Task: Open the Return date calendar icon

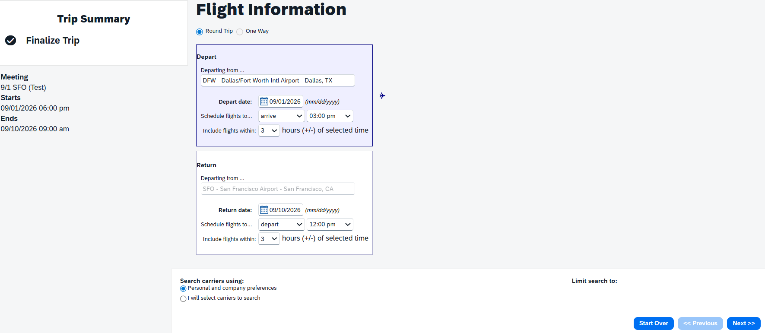Action: [264, 210]
